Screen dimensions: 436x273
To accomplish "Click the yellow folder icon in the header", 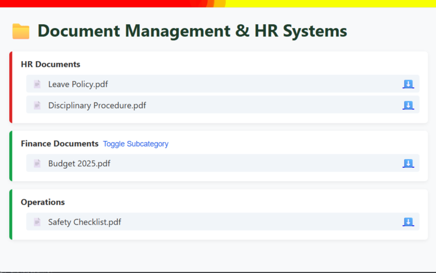I will click(x=21, y=31).
